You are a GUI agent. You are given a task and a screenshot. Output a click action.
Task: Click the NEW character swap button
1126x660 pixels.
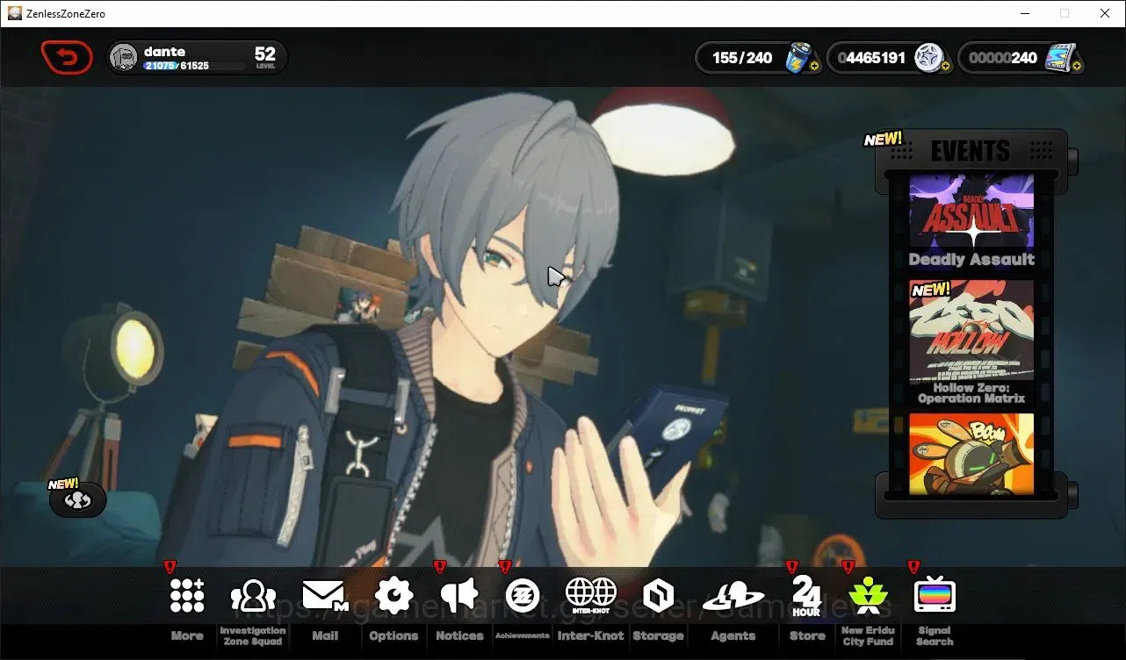(x=78, y=499)
